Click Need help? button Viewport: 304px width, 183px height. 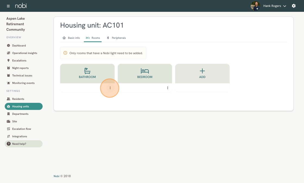coord(24,144)
